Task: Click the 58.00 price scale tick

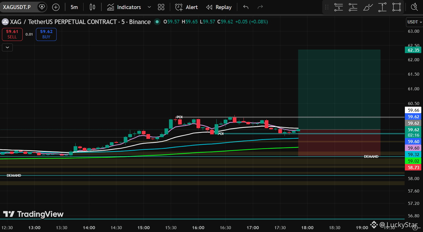Action: [x=413, y=179]
